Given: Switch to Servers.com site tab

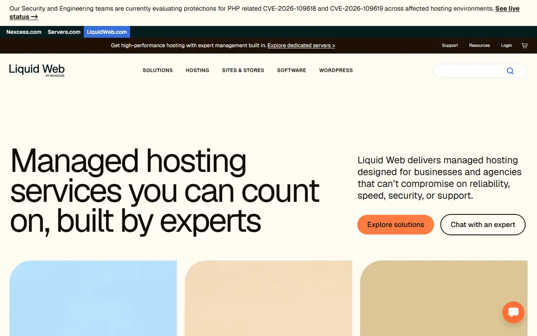Looking at the screenshot, I should click(64, 32).
